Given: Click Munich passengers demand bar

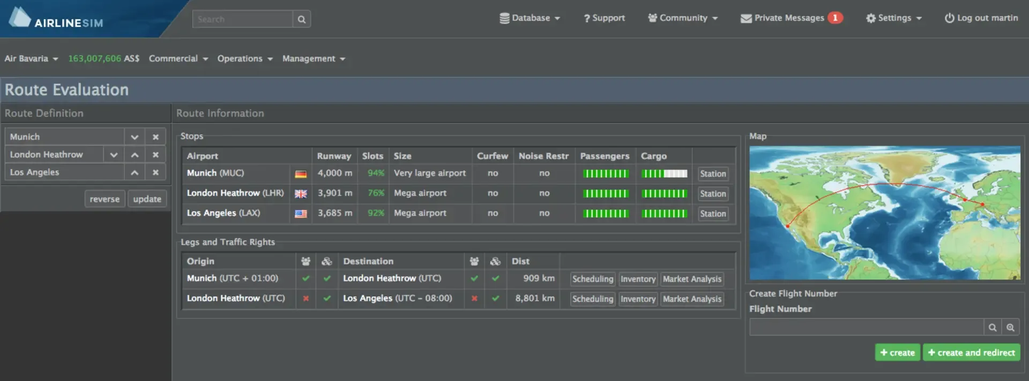Looking at the screenshot, I should pyautogui.click(x=606, y=173).
